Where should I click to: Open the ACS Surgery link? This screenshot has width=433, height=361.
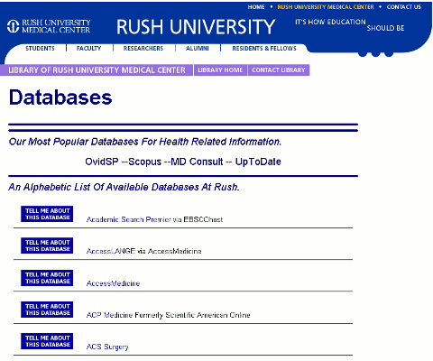(107, 347)
